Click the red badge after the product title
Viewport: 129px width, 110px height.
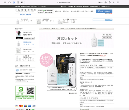click(103, 56)
